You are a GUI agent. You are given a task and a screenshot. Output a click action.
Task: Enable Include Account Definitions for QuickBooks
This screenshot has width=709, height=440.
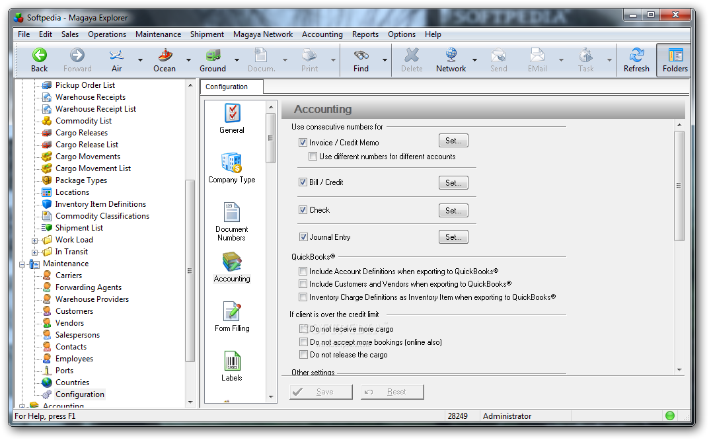click(303, 272)
